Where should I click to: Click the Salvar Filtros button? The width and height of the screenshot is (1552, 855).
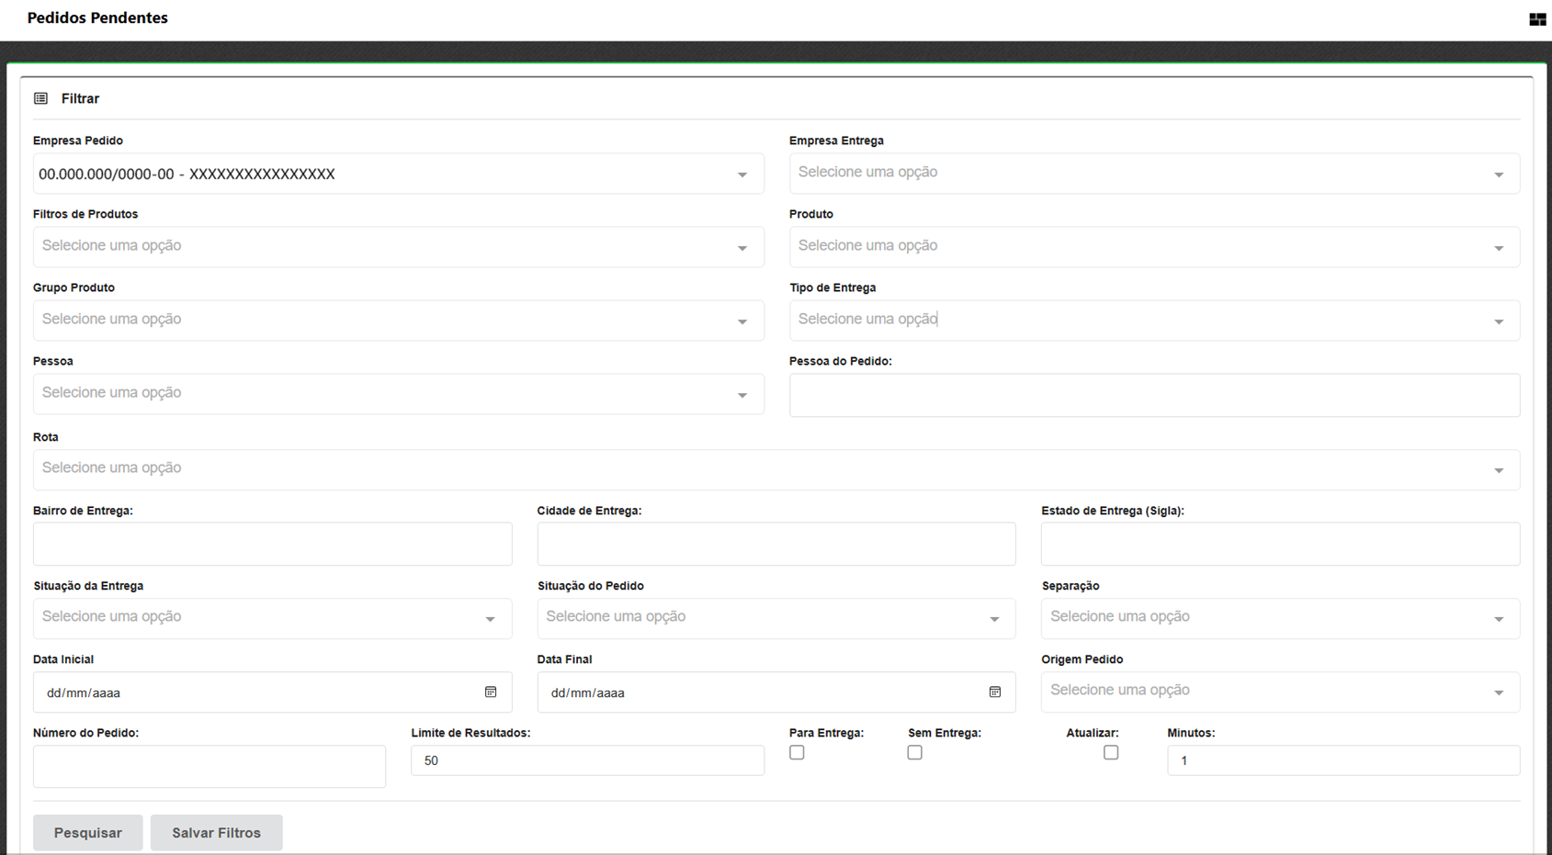(216, 833)
